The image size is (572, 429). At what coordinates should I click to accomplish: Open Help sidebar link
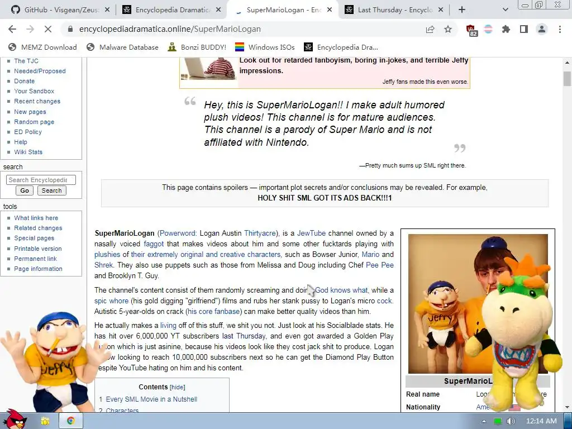pyautogui.click(x=21, y=142)
